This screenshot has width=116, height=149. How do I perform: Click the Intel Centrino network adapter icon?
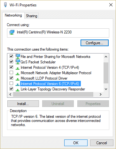click(12, 32)
